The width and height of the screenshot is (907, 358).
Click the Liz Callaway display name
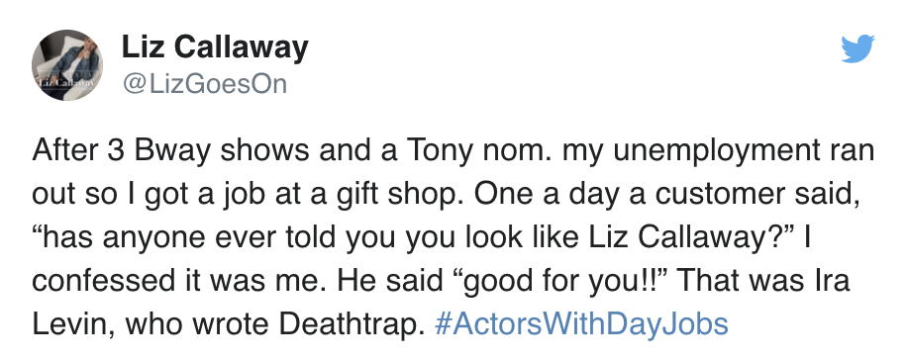[x=215, y=47]
